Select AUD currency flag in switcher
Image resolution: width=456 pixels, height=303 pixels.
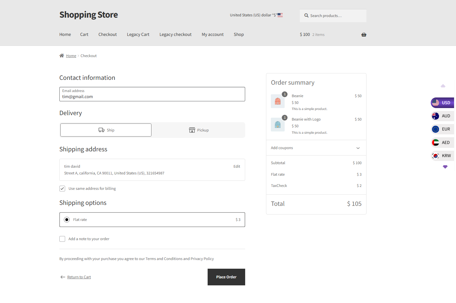435,116
